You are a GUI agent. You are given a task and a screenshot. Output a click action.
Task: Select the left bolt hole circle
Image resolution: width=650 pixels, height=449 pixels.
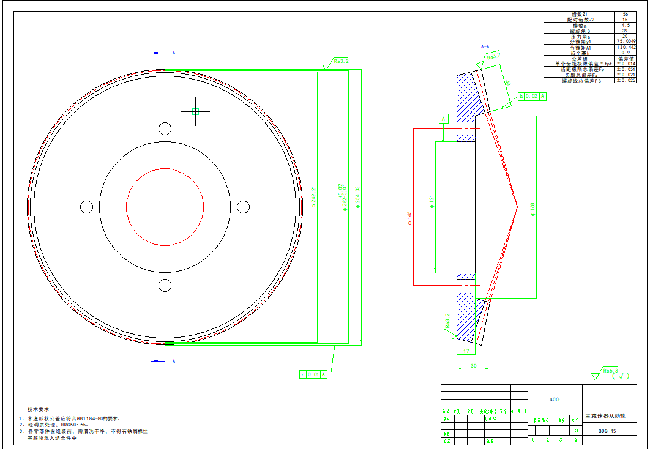click(87, 207)
